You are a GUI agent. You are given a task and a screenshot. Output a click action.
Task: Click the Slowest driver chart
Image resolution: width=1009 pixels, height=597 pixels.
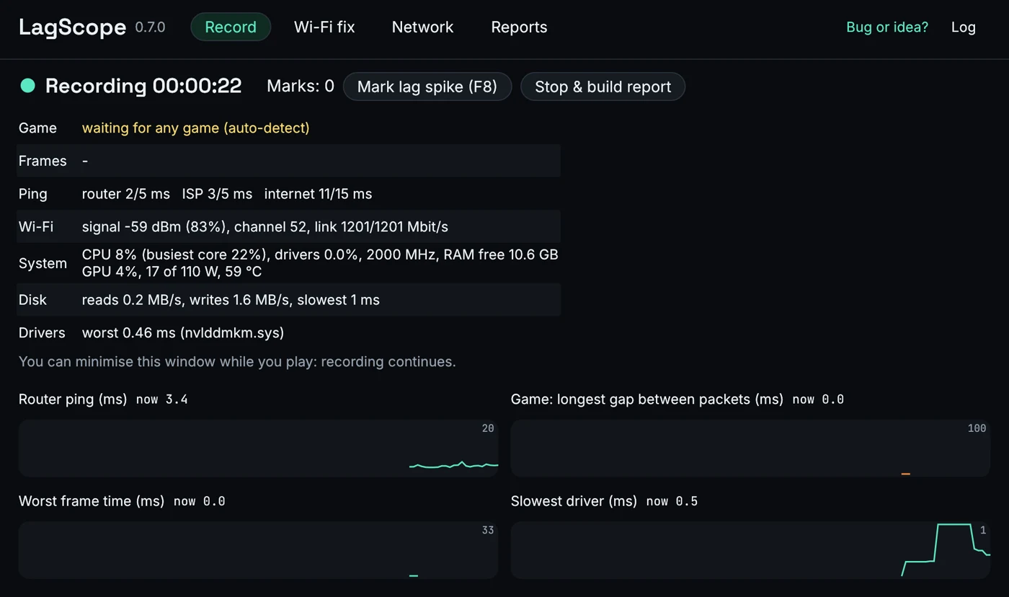coord(750,549)
